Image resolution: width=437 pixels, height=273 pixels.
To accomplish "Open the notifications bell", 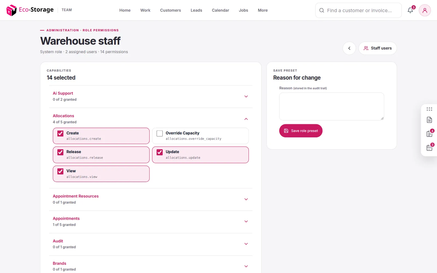I will (x=410, y=10).
